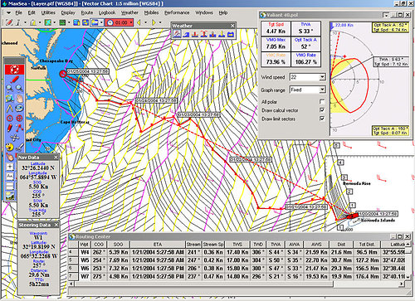This screenshot has height=301, width=415.
Task: Open dropdown arrow beside yellow left arrow
Action: [145, 22]
